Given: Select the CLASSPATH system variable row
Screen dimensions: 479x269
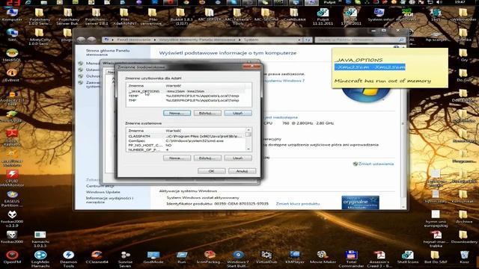Looking at the screenshot, I should point(186,136).
